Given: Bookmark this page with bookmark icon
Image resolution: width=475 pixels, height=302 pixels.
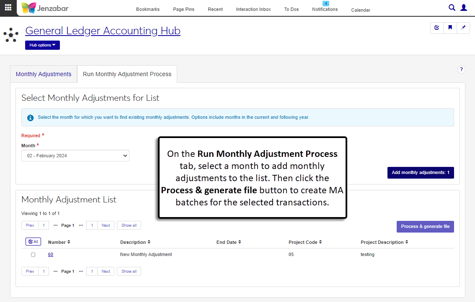Looking at the screenshot, I should tap(450, 28).
